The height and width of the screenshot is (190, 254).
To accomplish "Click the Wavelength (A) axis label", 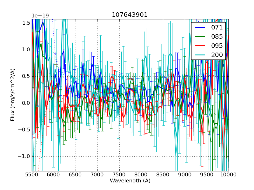I will point(130,181).
